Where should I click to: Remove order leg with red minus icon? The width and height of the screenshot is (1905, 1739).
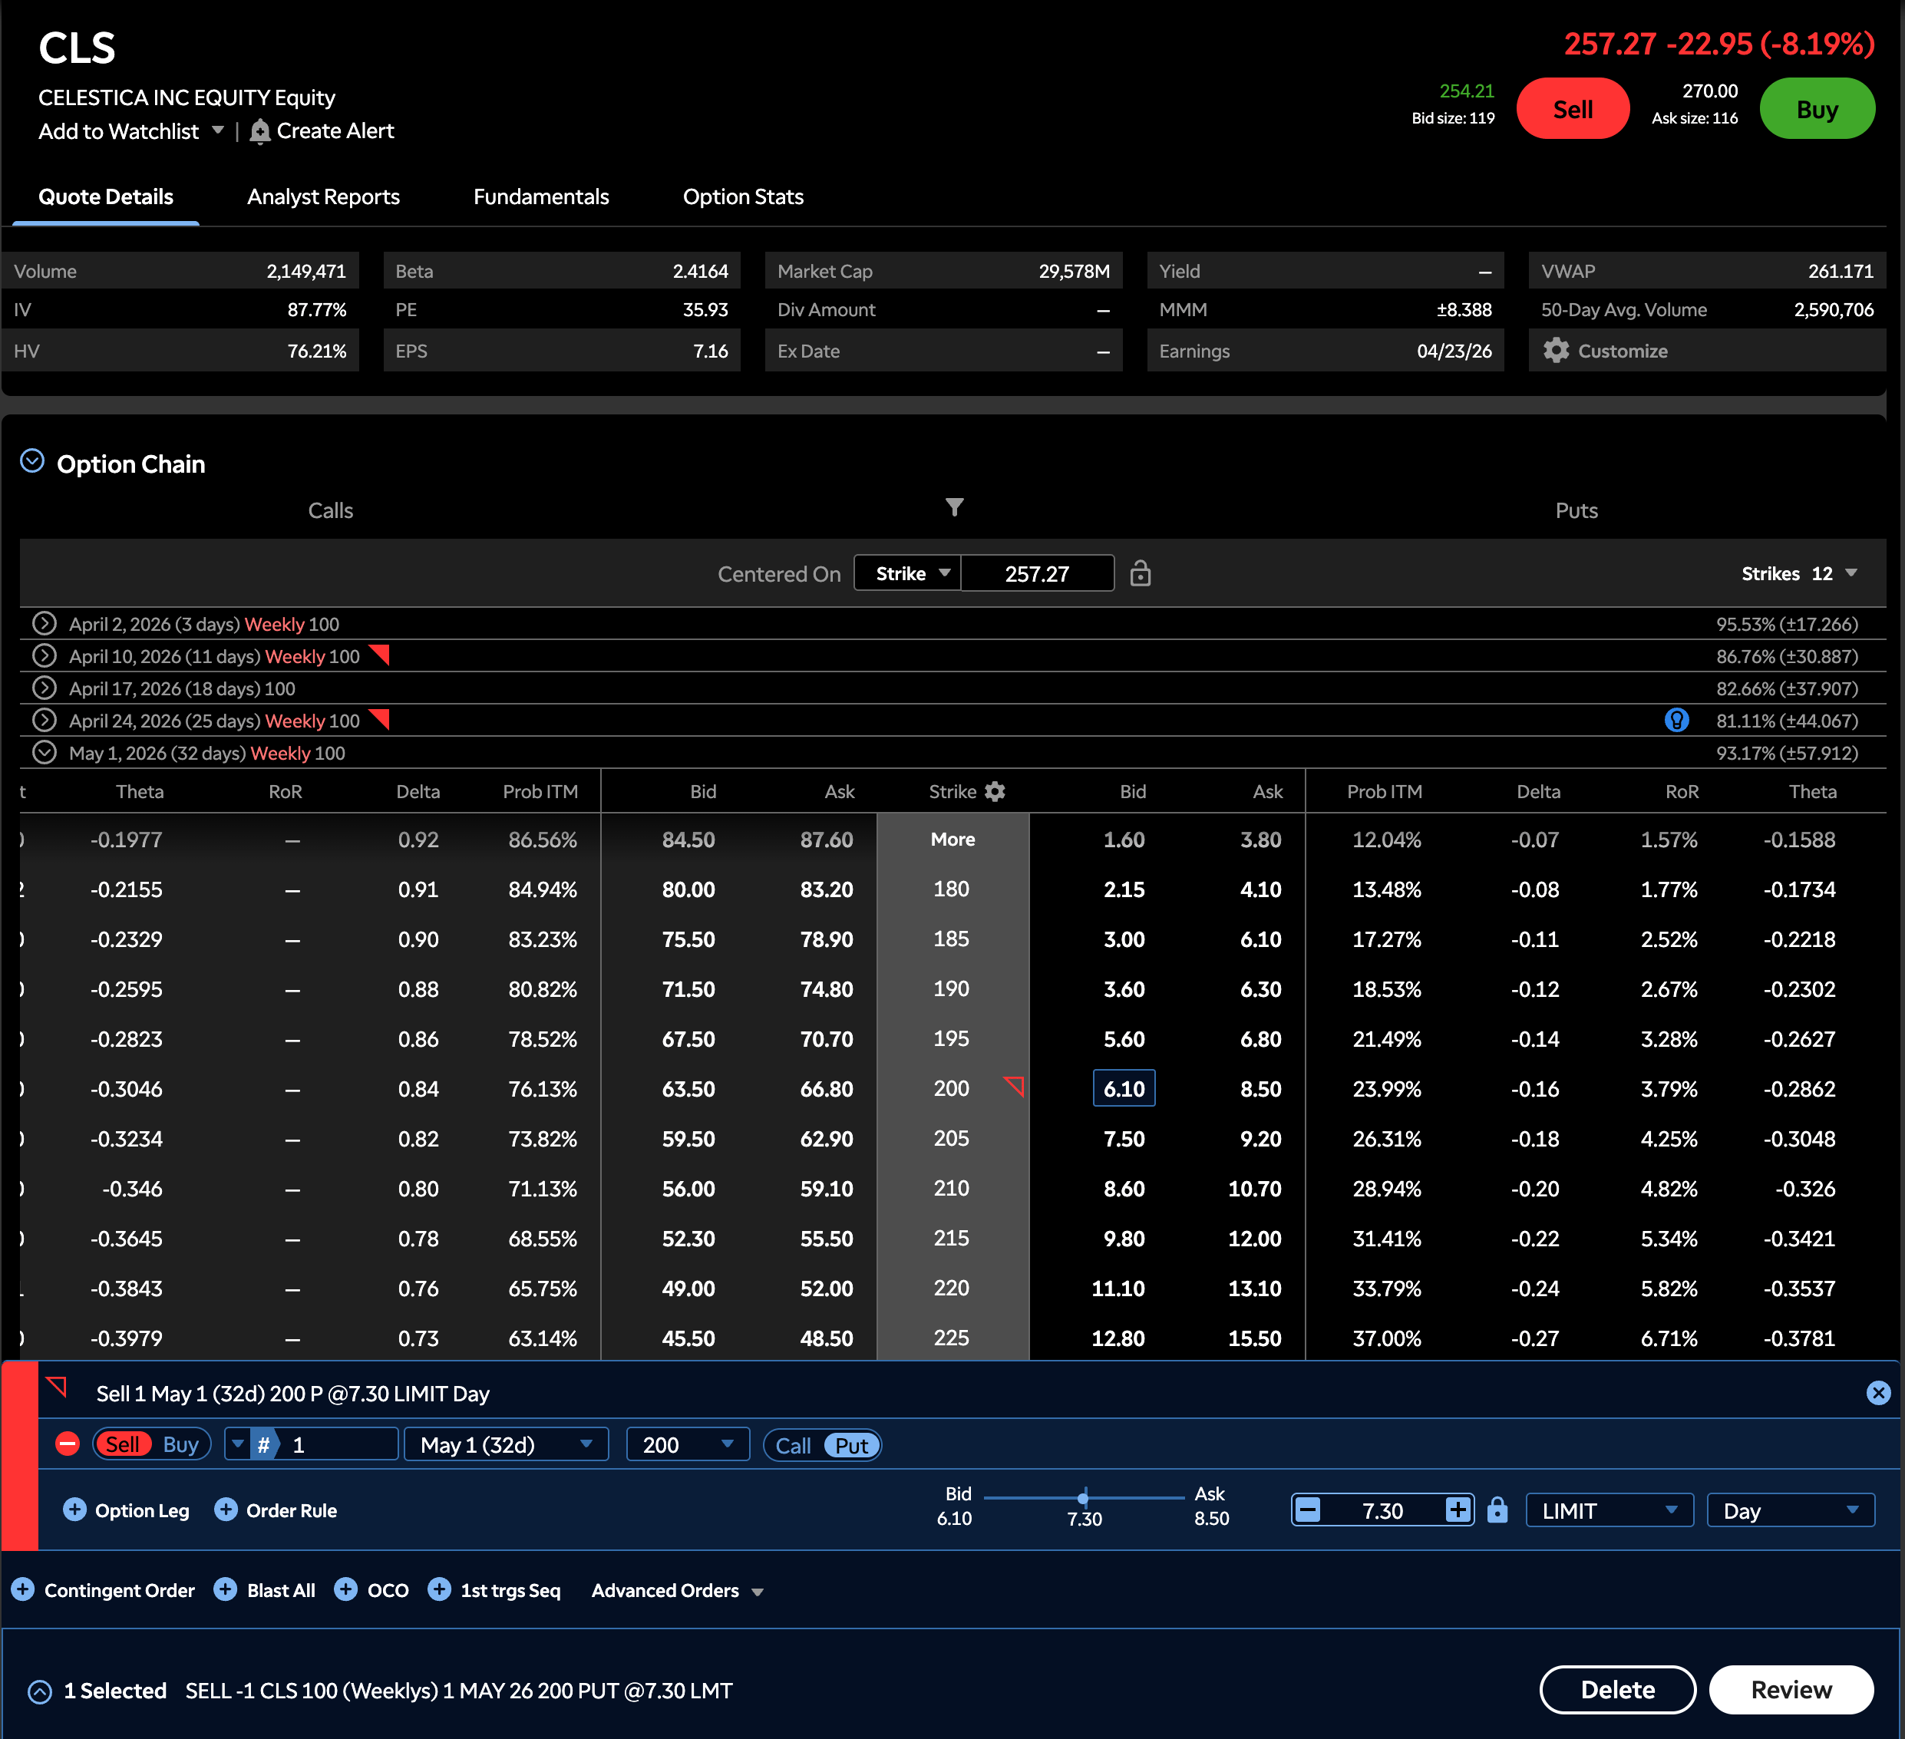(68, 1444)
